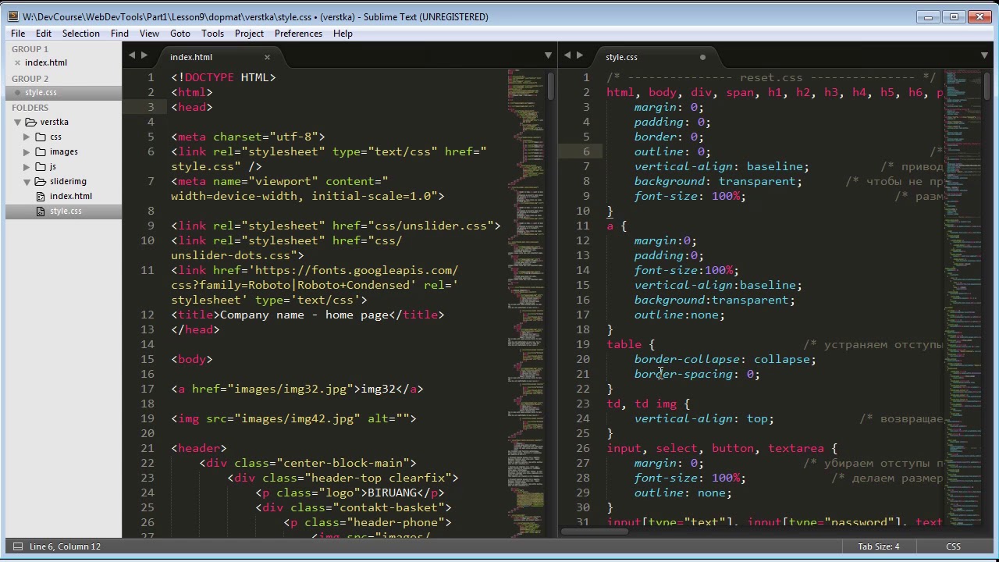
Task: Open the Edit menu
Action: [x=44, y=34]
